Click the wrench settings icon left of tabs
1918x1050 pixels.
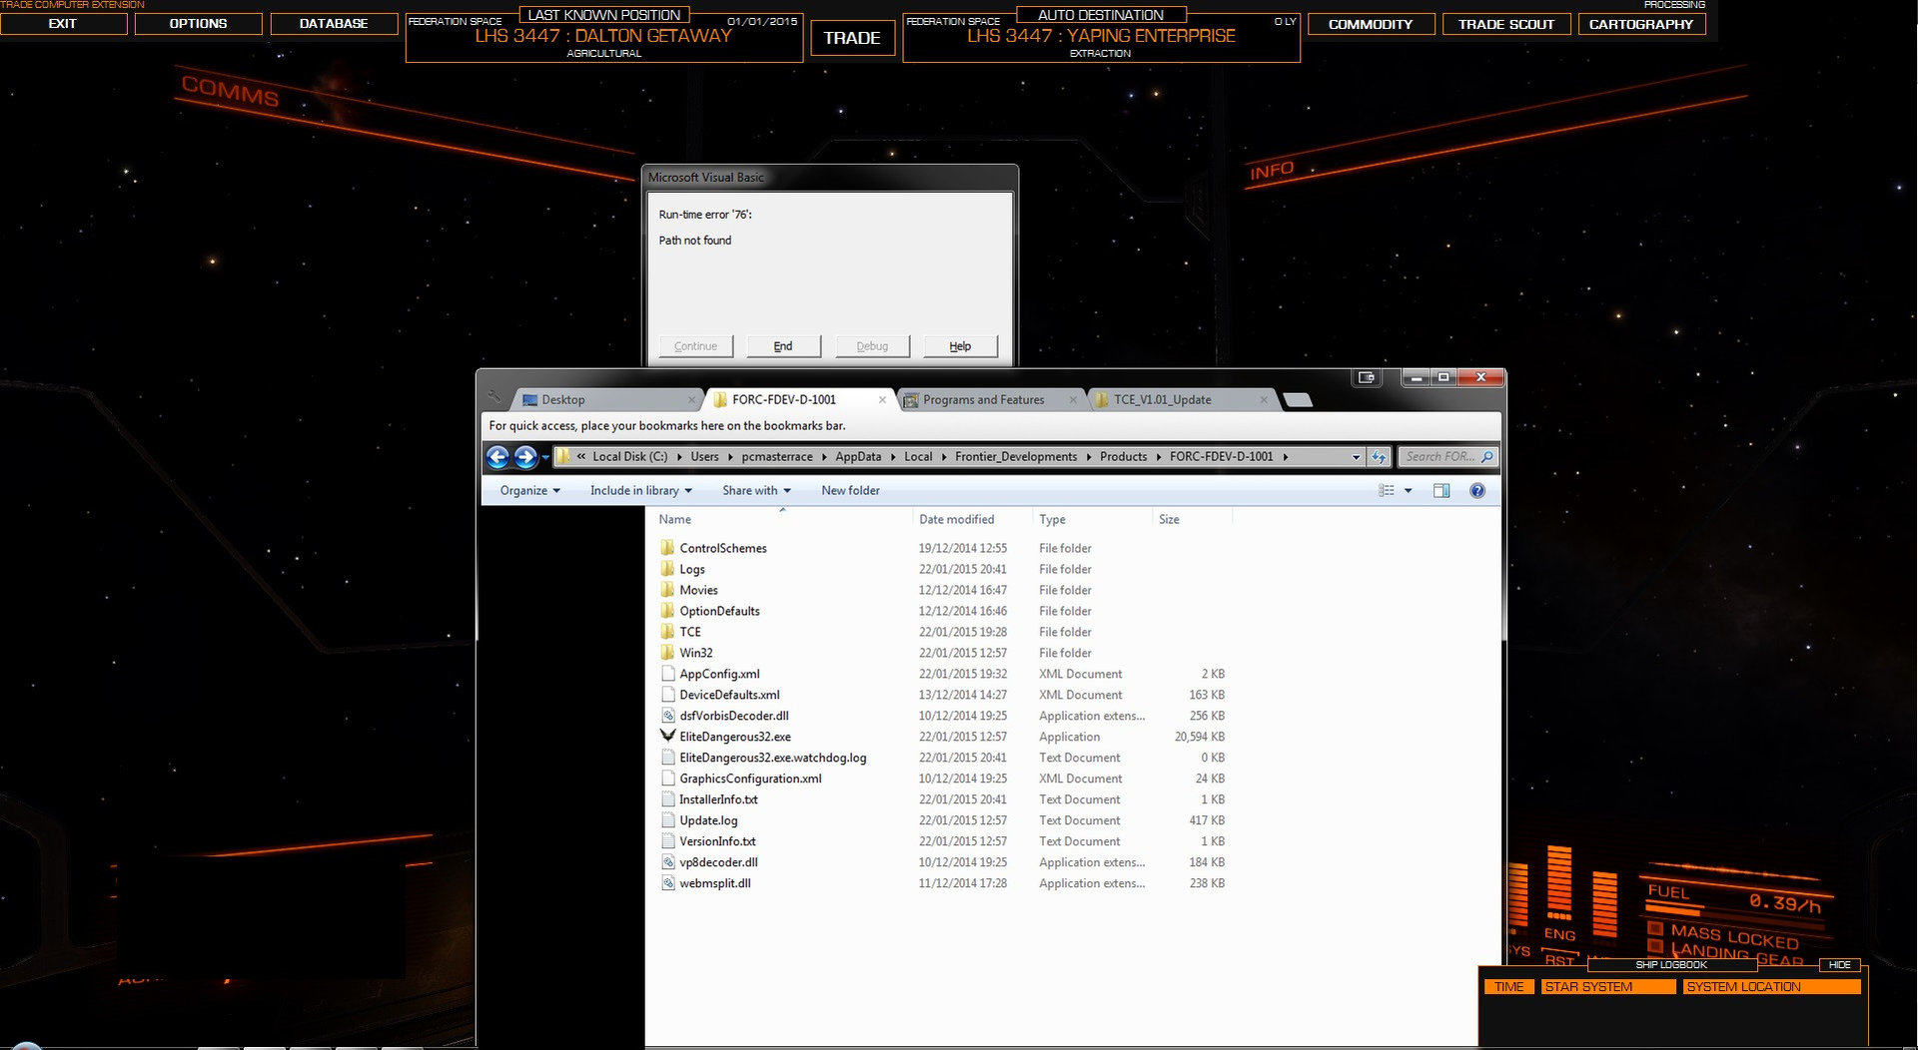[494, 397]
